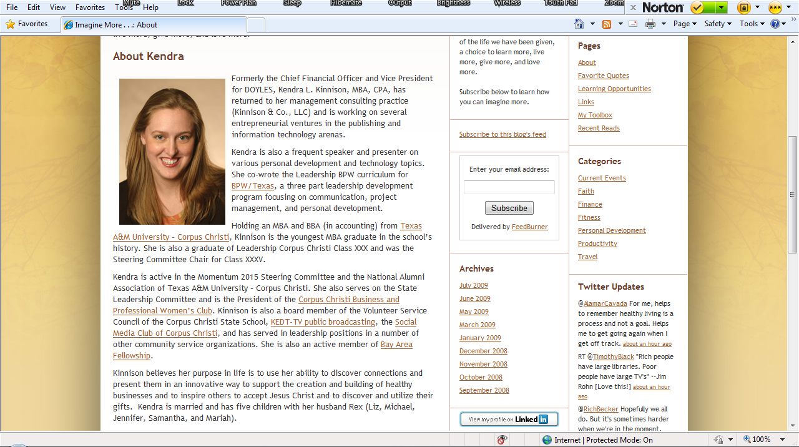Click the email address input field
The image size is (799, 447).
coord(509,187)
